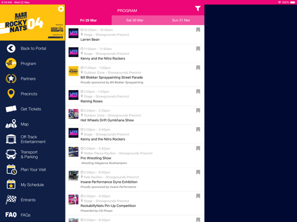Tap the Transport & Parking bus icon
297x222 pixels.
(11, 154)
